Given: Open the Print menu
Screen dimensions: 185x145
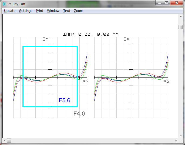Looking at the screenshot, I should [39, 11].
